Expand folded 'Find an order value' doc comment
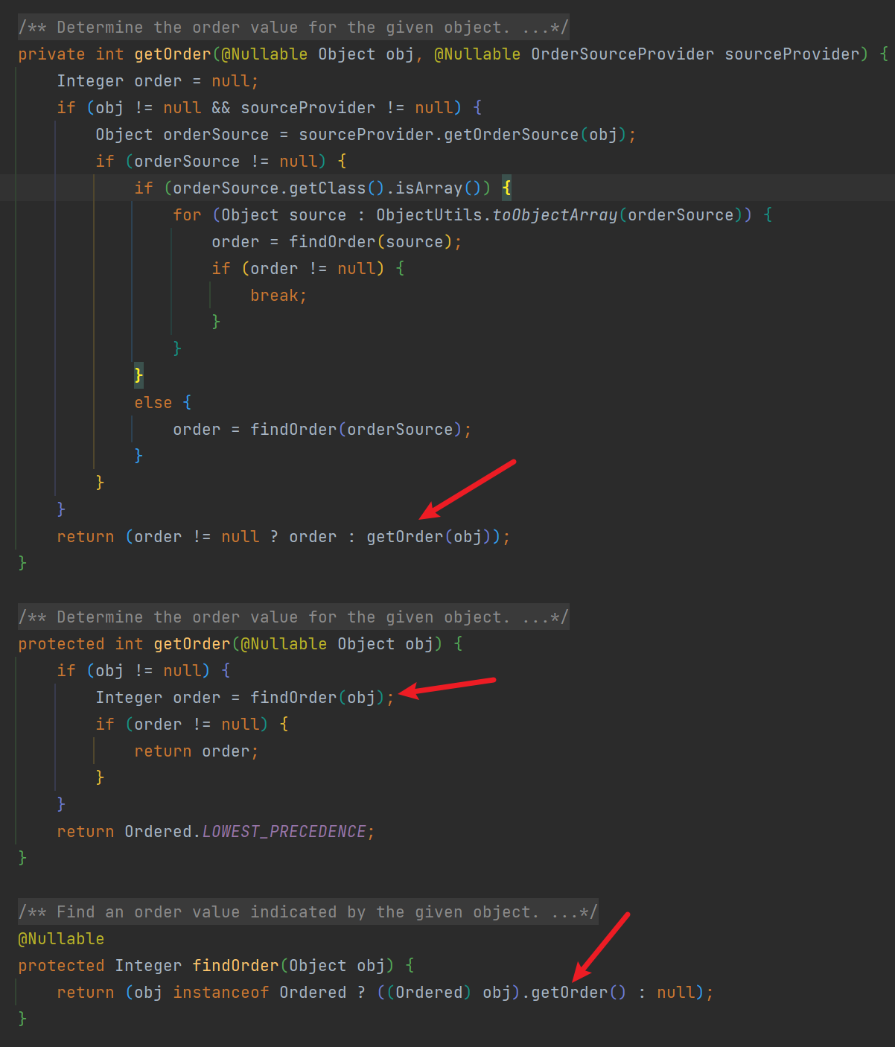The image size is (895, 1047). [x=308, y=912]
